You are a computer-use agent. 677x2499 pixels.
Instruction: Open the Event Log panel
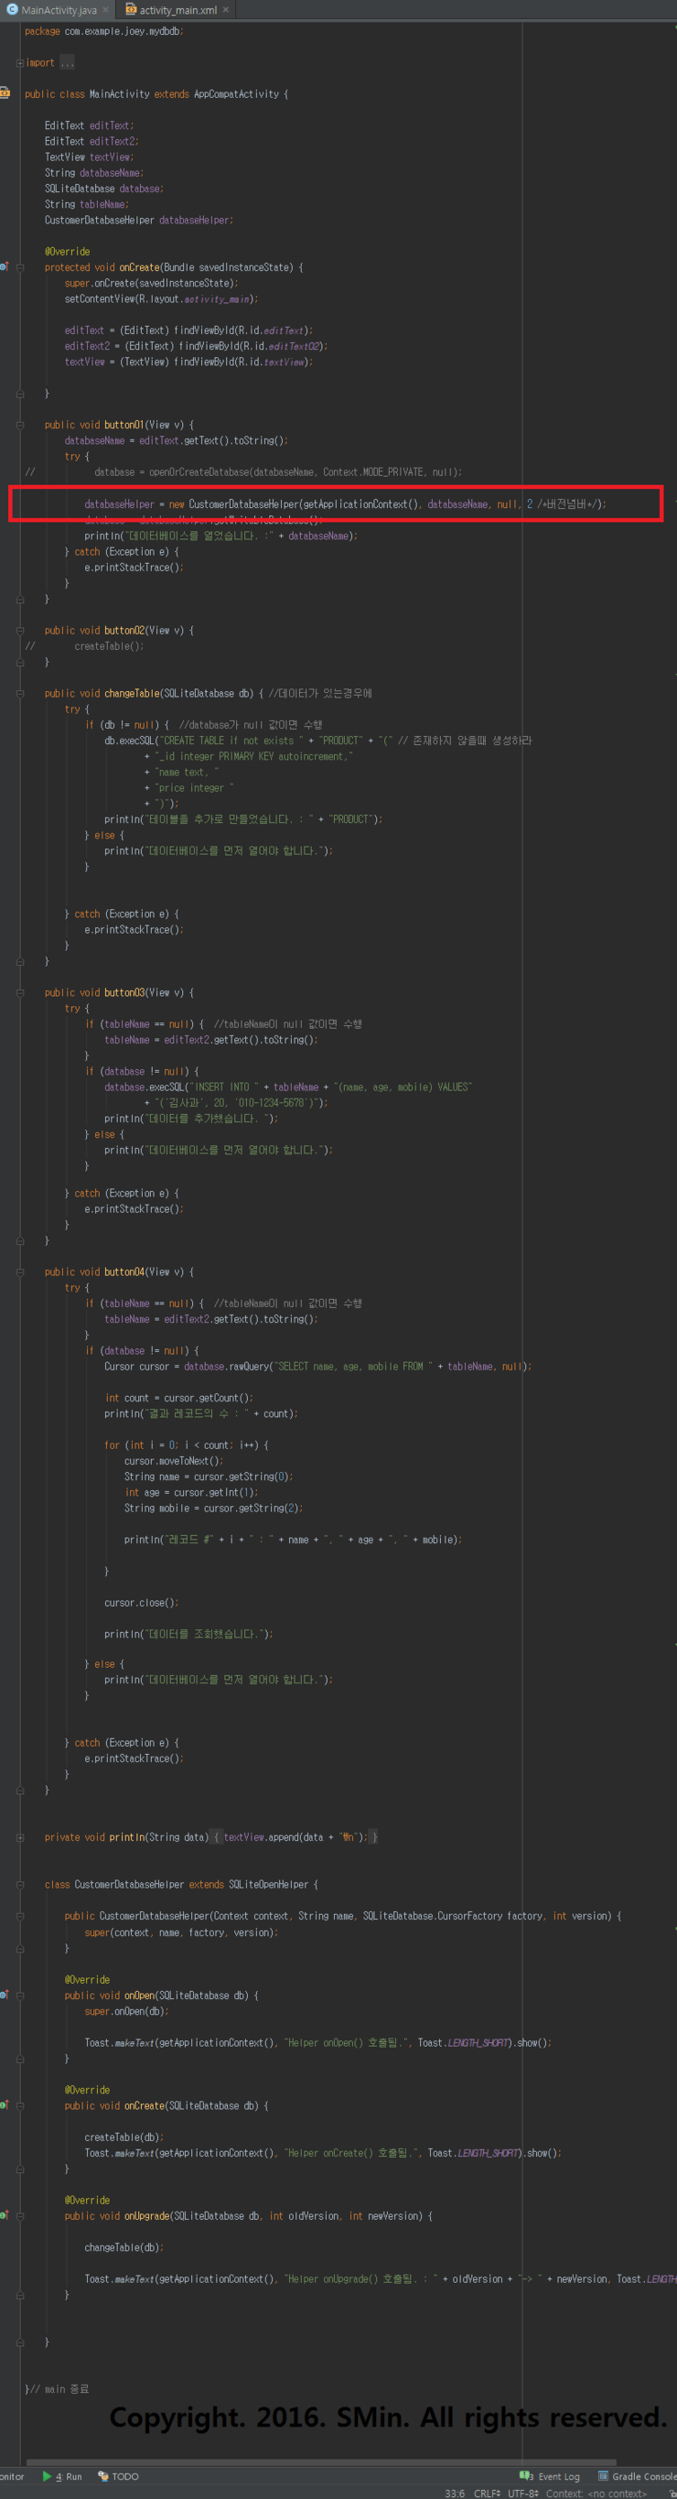(550, 2476)
